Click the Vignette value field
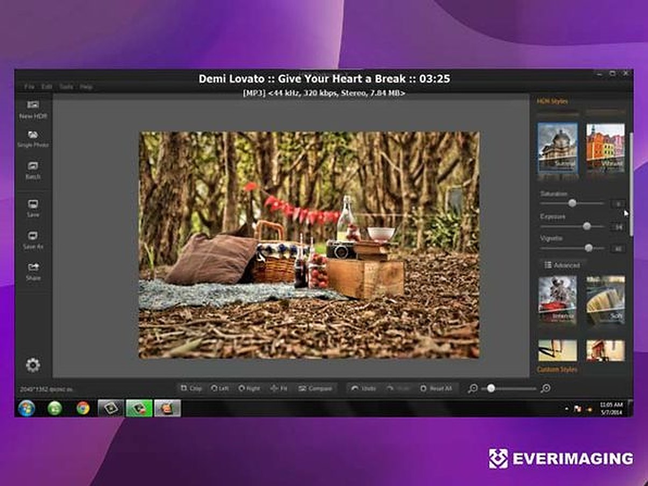 [x=618, y=248]
